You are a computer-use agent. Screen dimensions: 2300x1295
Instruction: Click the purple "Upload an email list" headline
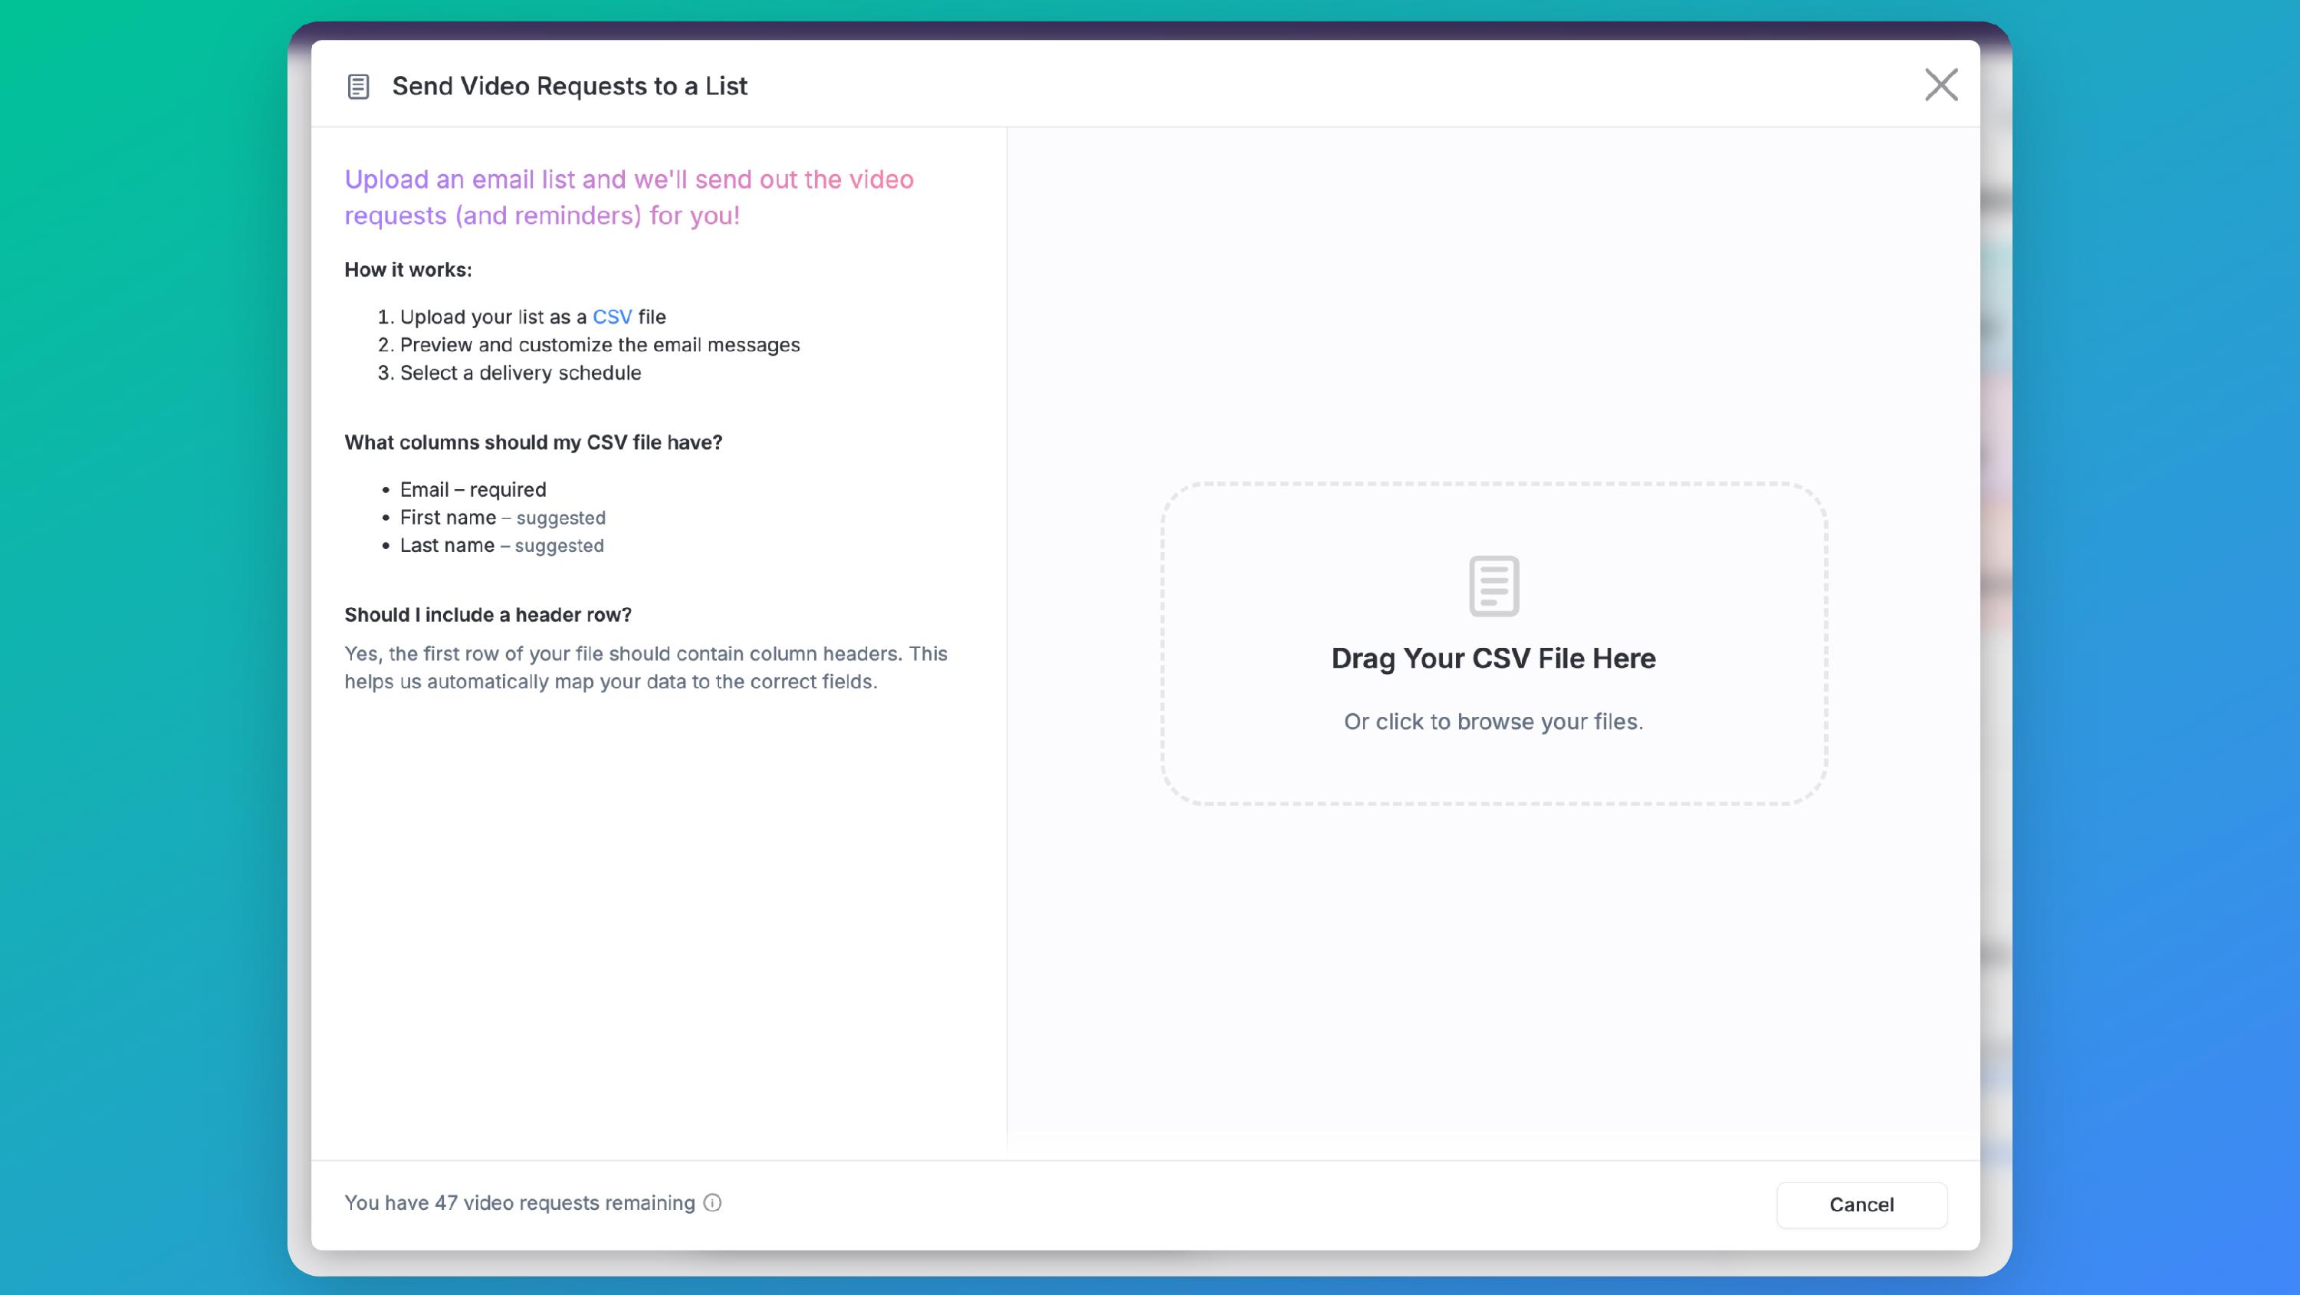629,197
